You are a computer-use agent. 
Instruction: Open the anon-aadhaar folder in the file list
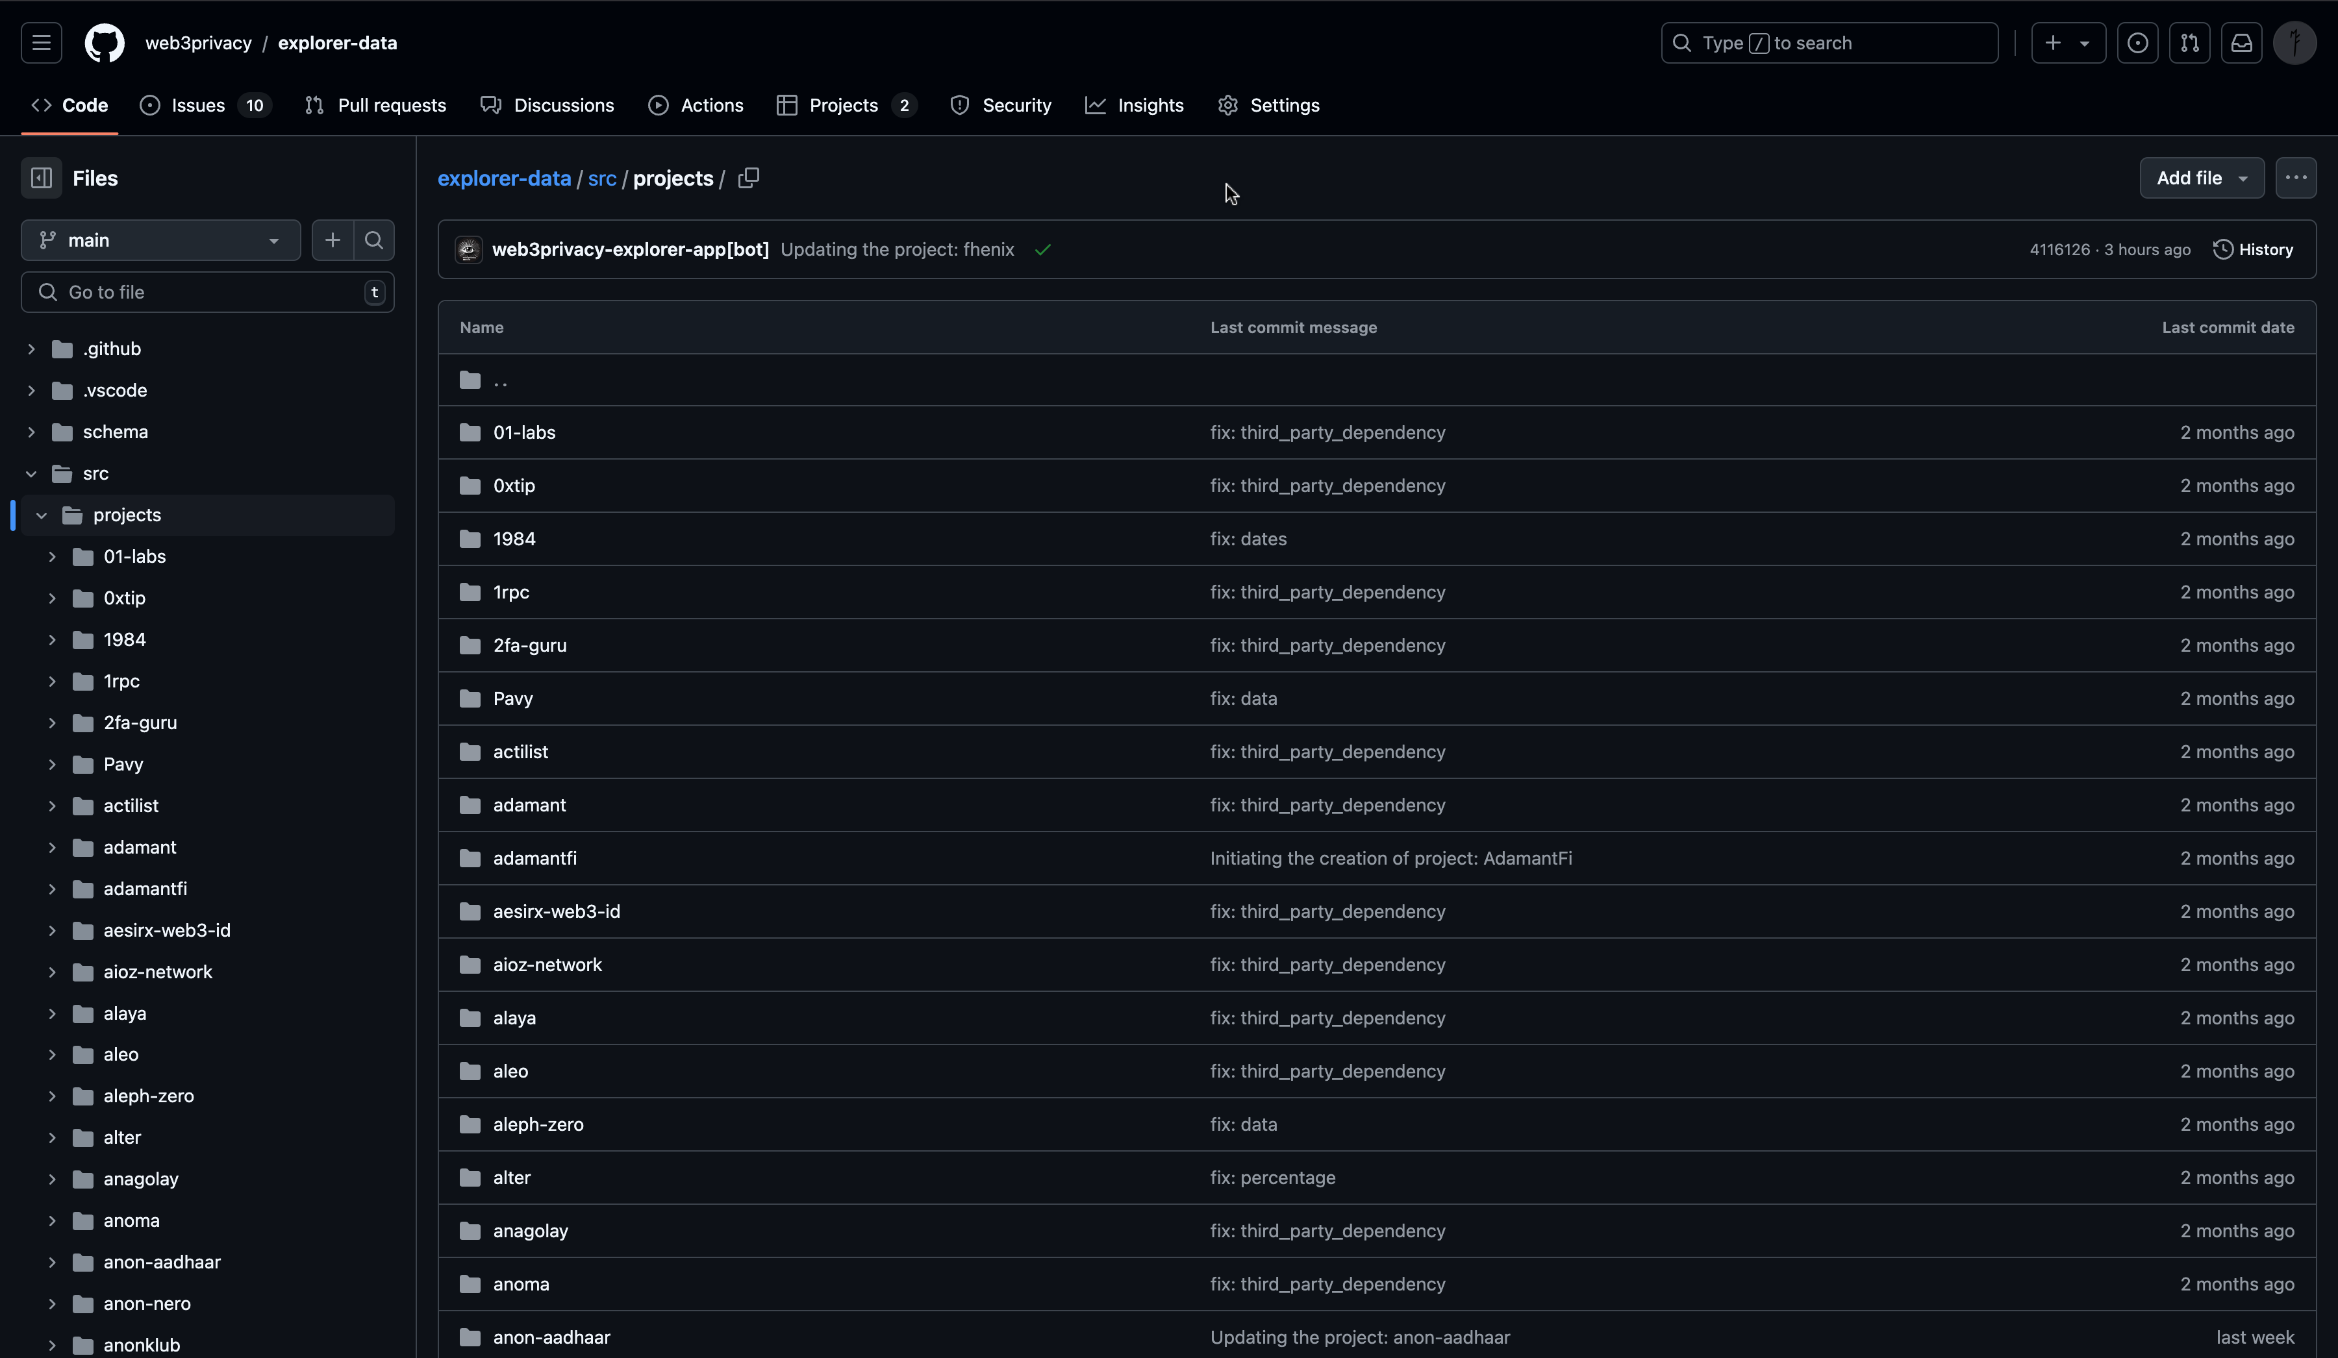coord(551,1337)
